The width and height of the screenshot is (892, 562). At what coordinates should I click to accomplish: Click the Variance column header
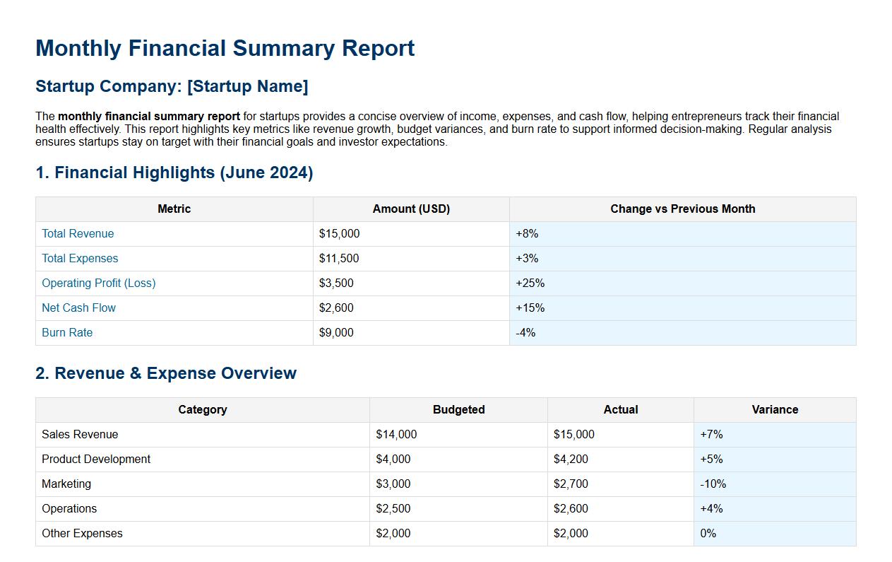coord(774,409)
